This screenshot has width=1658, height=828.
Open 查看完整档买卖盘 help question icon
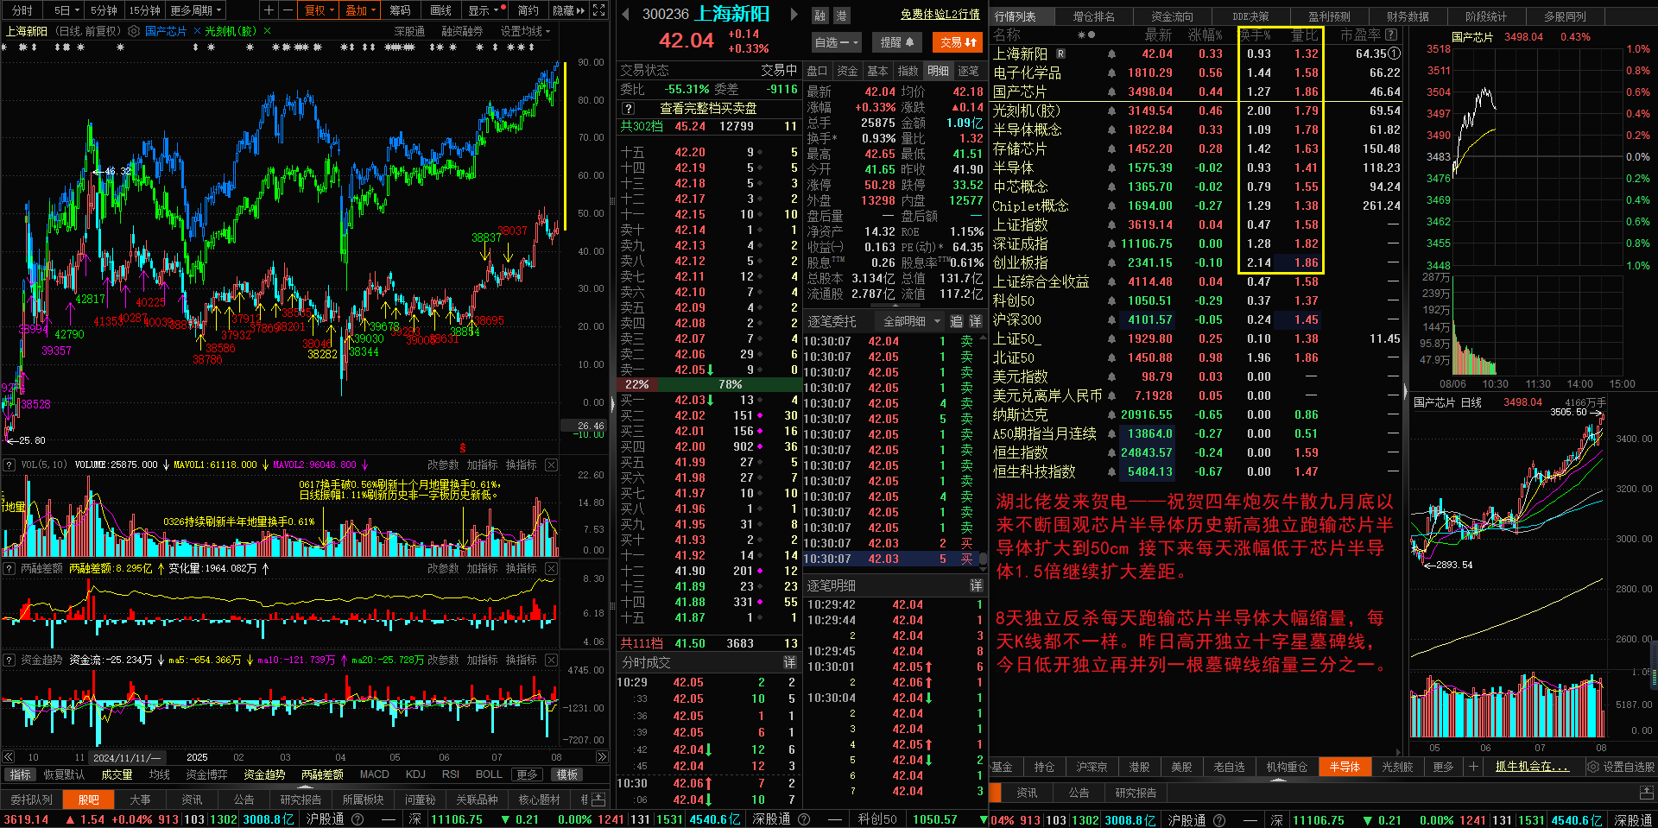(629, 108)
